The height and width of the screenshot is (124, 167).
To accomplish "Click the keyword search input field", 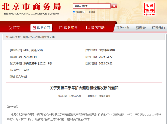I will [92, 6].
